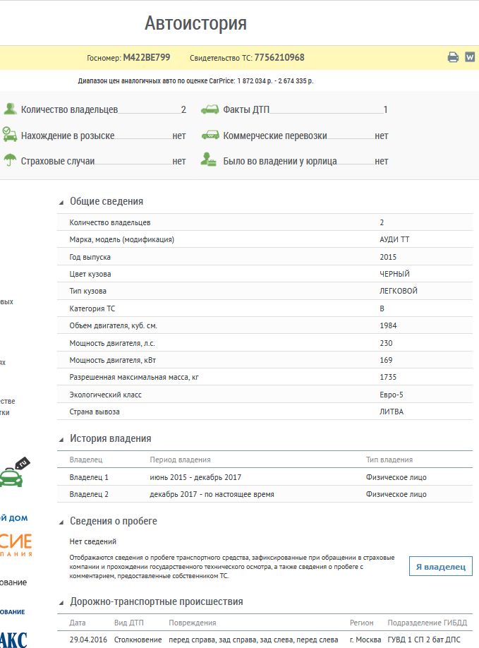The image size is (479, 648).
Task: Click the Подразделение ГИБДД column header
Action: (x=428, y=623)
